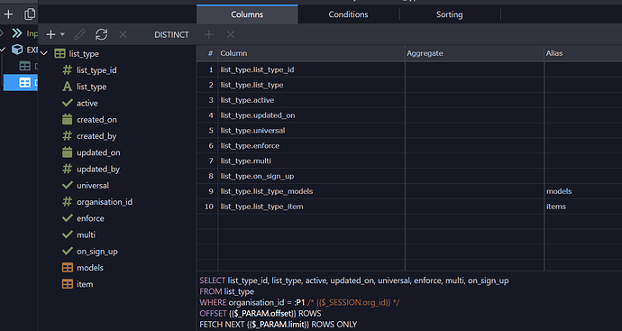Click the Column header in grid

tap(311, 53)
